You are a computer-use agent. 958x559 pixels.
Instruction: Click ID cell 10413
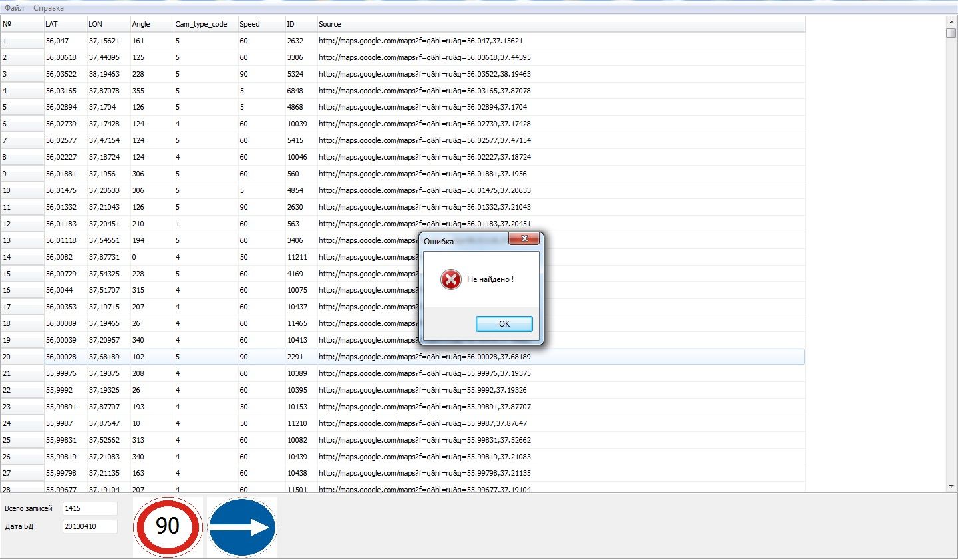pos(301,340)
